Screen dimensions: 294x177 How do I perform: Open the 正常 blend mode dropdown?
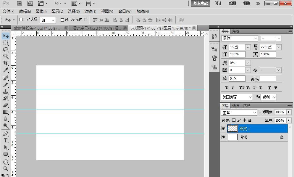pos(239,113)
